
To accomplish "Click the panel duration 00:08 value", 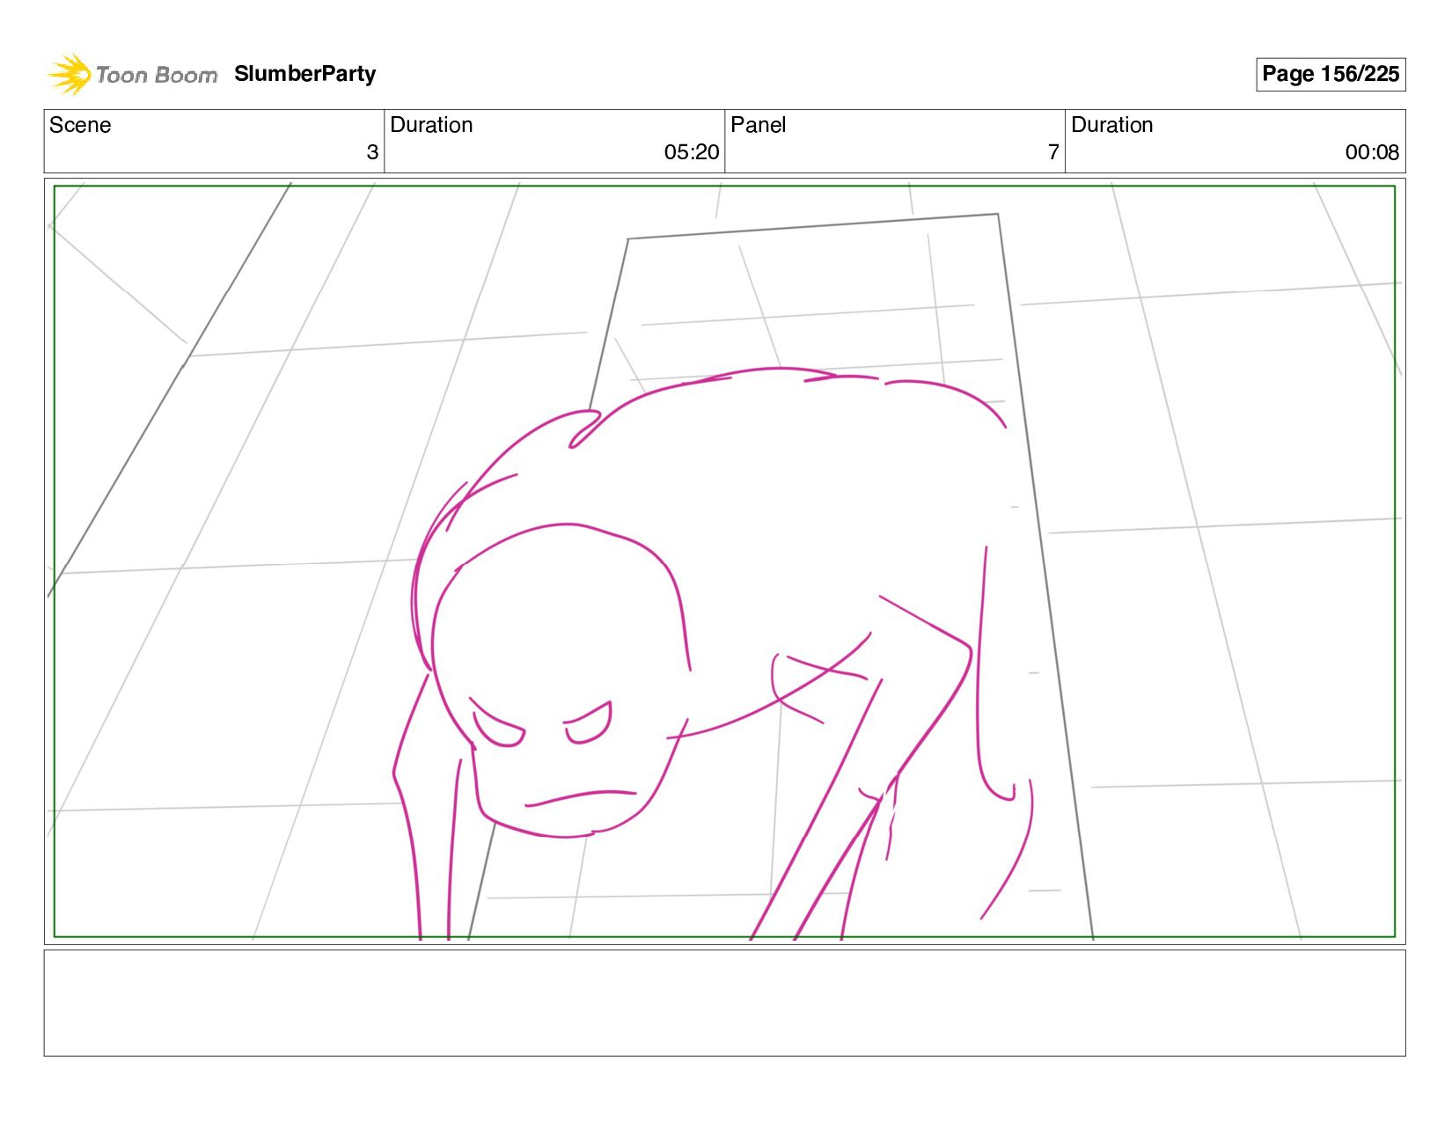I will [x=1371, y=152].
